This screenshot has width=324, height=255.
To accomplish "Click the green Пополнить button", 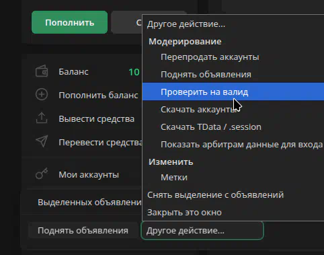I will [69, 22].
